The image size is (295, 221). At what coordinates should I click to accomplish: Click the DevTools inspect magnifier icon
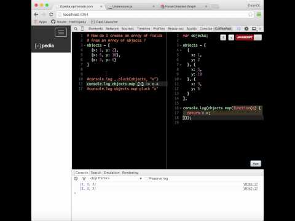coord(76,29)
